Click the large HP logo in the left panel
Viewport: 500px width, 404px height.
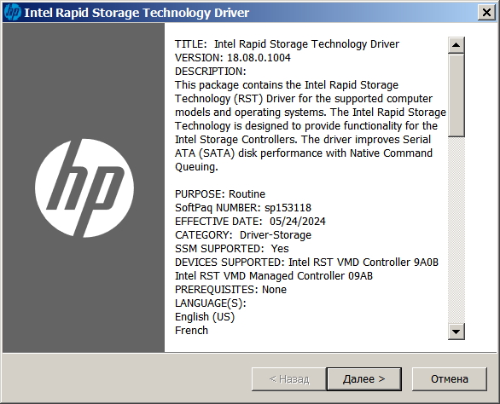click(x=84, y=188)
